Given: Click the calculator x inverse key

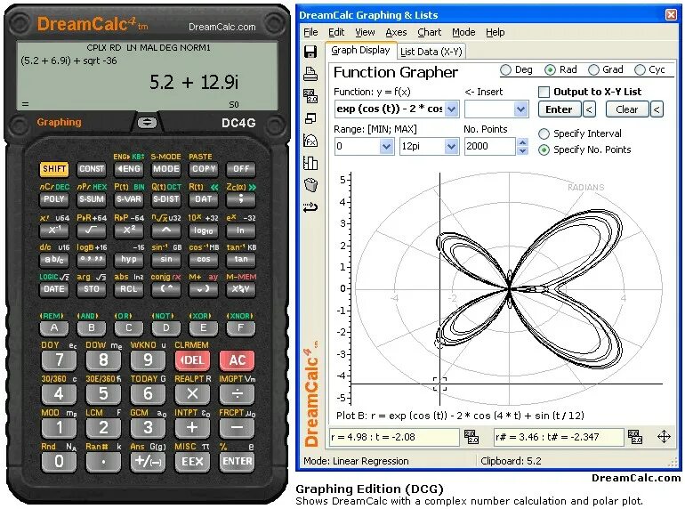Looking at the screenshot, I should (54, 230).
